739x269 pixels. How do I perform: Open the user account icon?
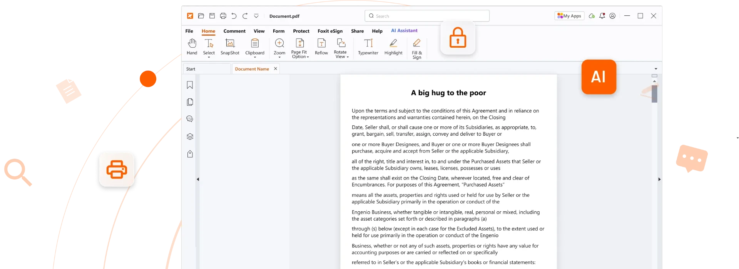coord(612,16)
